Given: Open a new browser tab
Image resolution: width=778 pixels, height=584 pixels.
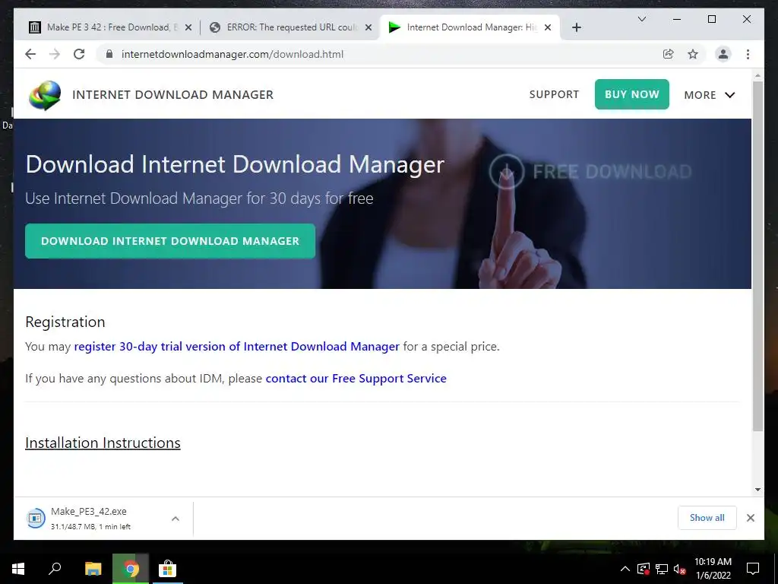Looking at the screenshot, I should 576,27.
